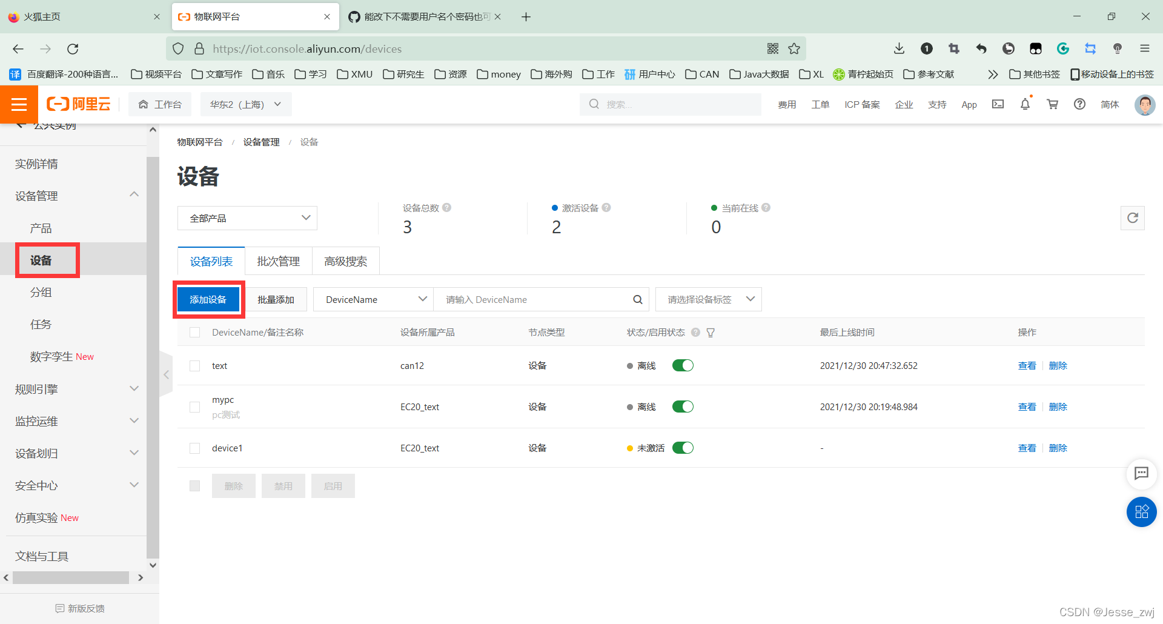Refresh the device statistics panel

pyautogui.click(x=1132, y=217)
